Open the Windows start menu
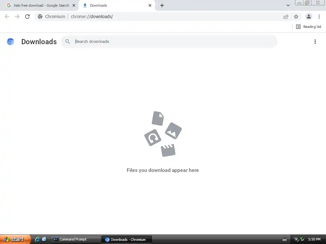The height and width of the screenshot is (244, 326). (x=15, y=239)
